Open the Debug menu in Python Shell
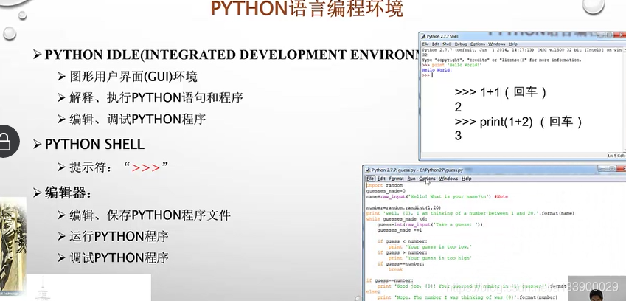This screenshot has height=301, width=626. click(x=461, y=44)
